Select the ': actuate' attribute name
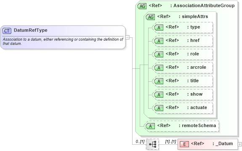This screenshot has width=242, height=151. pos(197,107)
